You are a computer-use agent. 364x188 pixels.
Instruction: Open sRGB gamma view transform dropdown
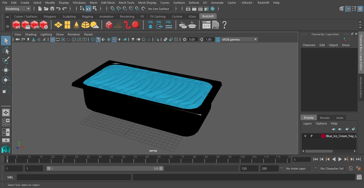coord(239,39)
